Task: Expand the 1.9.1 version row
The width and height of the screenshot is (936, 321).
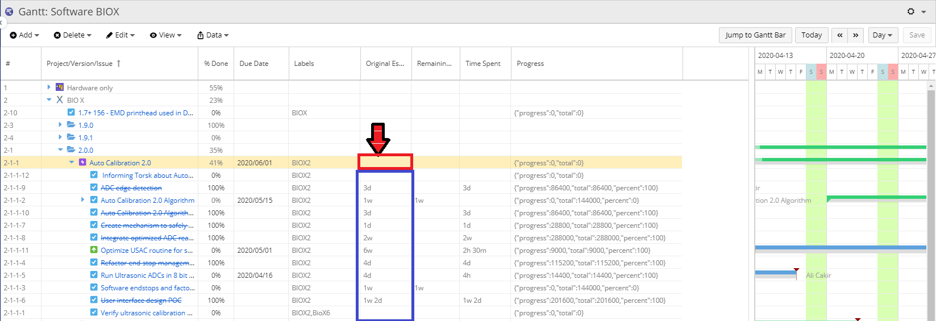Action: pyautogui.click(x=60, y=137)
